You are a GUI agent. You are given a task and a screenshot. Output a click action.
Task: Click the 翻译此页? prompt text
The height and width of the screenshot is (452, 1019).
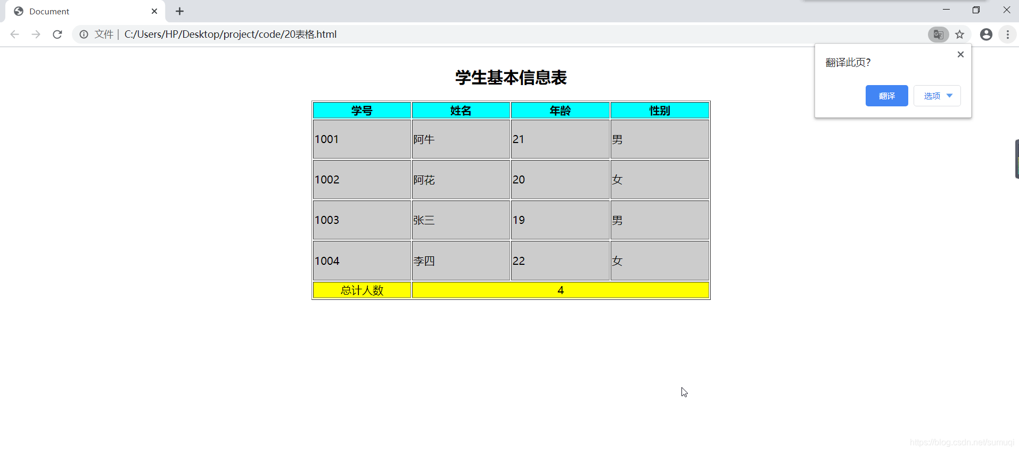[x=848, y=63]
